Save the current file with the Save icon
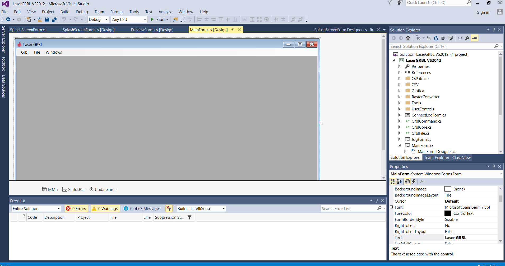The image size is (505, 266). pos(47,20)
